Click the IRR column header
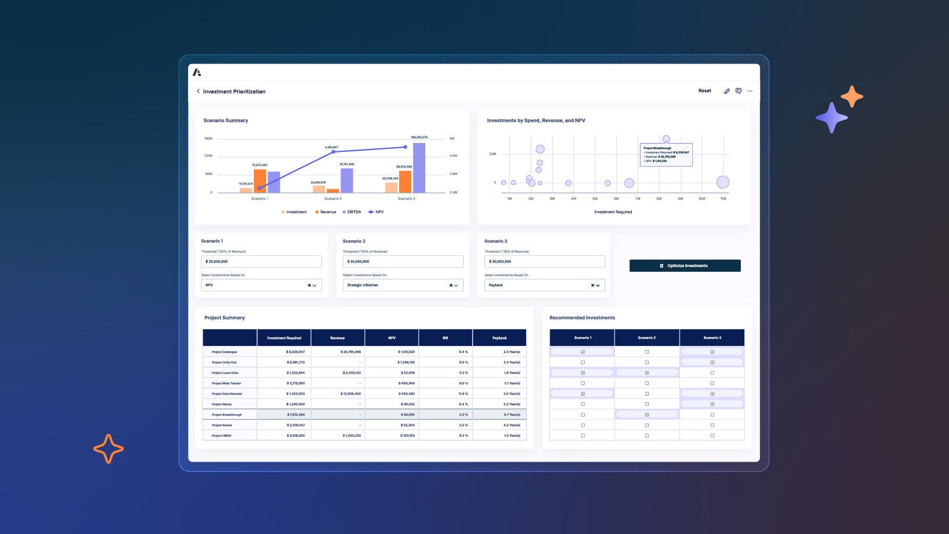 tap(445, 338)
